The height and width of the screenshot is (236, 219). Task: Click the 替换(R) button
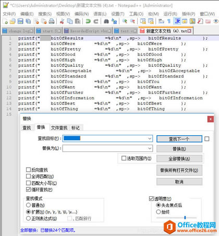point(179,149)
